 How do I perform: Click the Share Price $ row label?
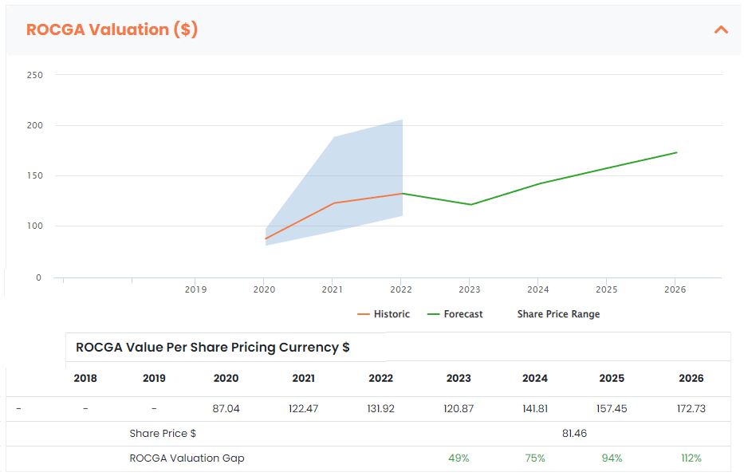point(163,434)
